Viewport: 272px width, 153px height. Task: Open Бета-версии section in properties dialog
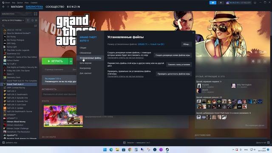tap(85, 63)
